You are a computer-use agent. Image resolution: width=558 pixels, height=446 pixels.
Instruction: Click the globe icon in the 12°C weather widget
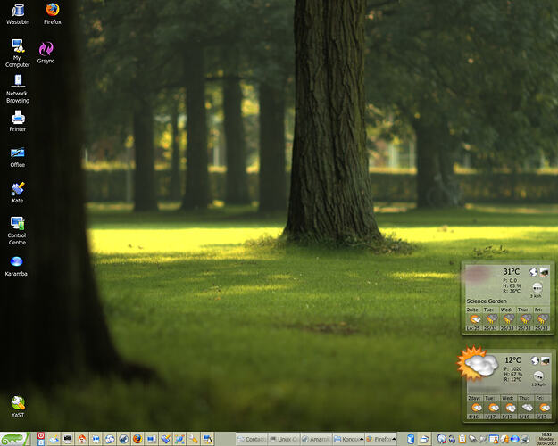click(x=535, y=360)
